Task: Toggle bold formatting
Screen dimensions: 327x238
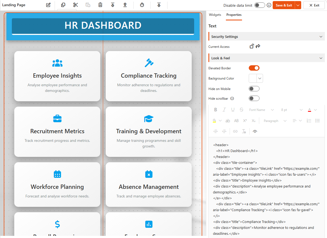Action: coord(216,110)
